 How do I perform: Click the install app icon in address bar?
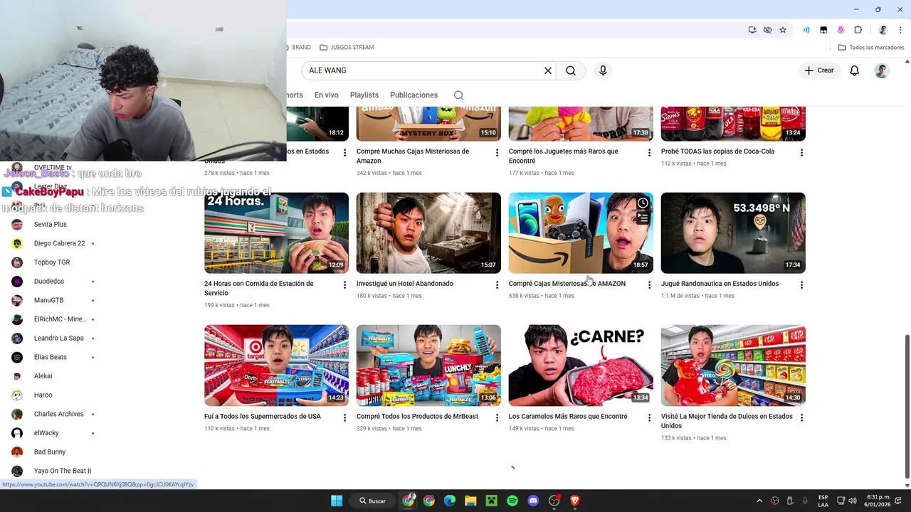(x=752, y=30)
